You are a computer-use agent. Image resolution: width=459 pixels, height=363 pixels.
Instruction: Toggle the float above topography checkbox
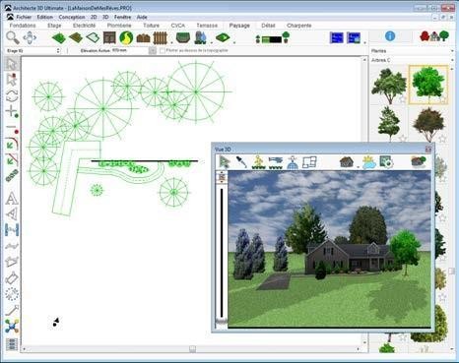pyautogui.click(x=163, y=51)
